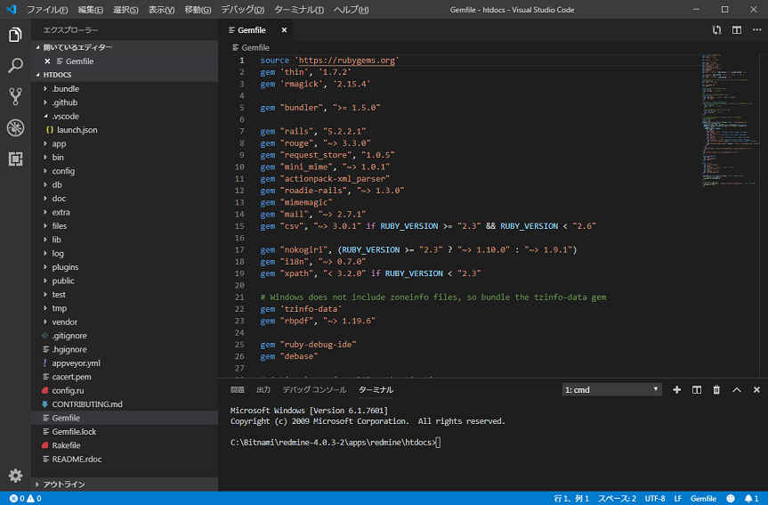The image size is (768, 505).
Task: Collapse the HTDOCS folder section
Action: coord(125,75)
